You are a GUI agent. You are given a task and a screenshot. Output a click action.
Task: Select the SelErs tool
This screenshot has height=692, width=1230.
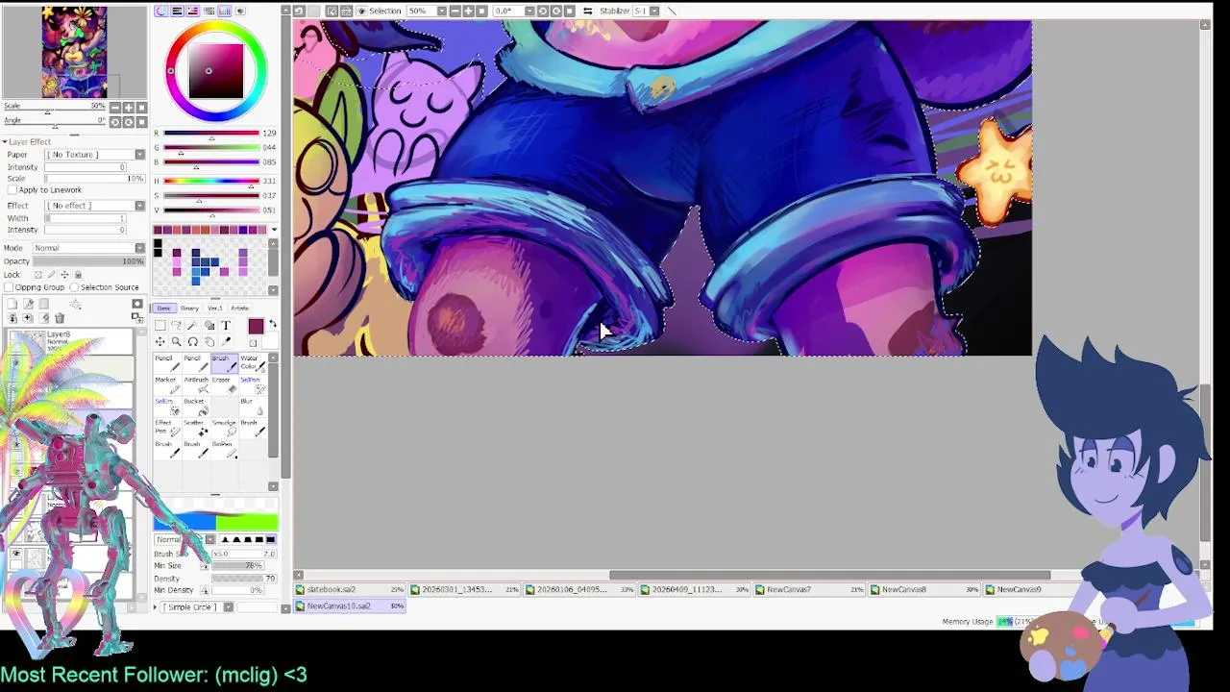(167, 407)
